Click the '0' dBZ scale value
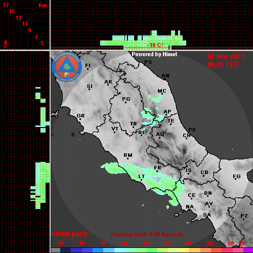253x253 pixels. (x=103, y=243)
